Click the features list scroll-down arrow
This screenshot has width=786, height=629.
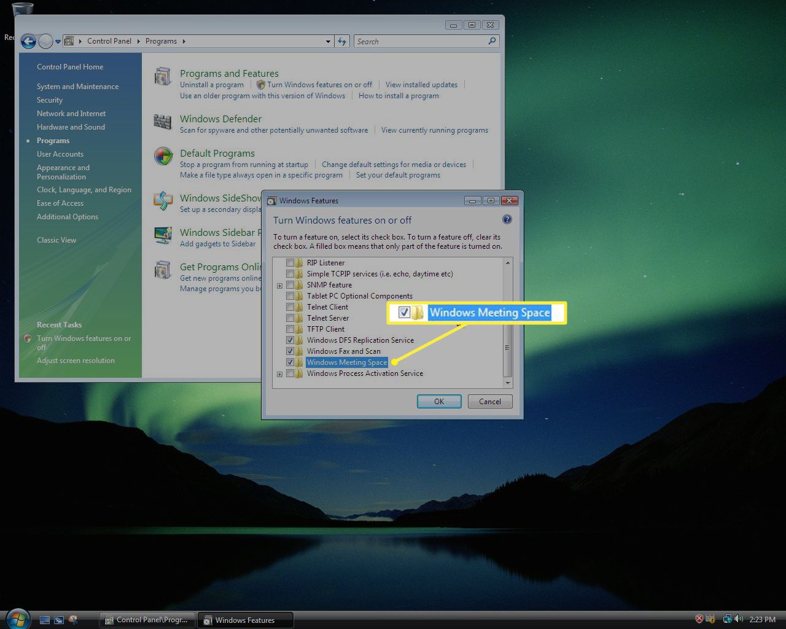coord(507,383)
